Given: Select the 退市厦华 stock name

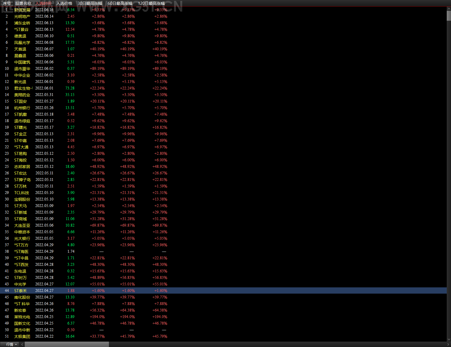Looking at the screenshot, I should tap(22, 69).
